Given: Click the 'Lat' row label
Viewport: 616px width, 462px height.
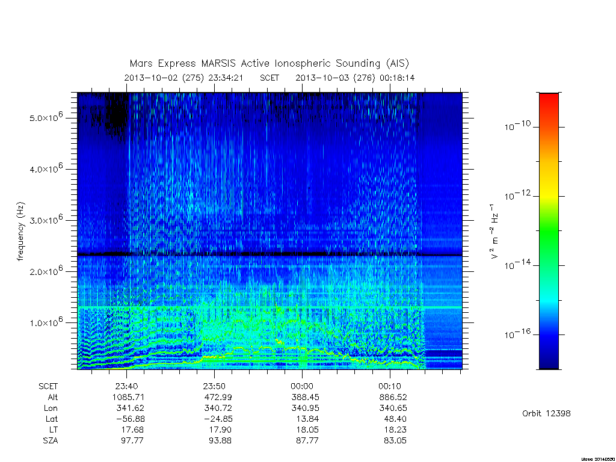Looking at the screenshot, I should pos(52,419).
